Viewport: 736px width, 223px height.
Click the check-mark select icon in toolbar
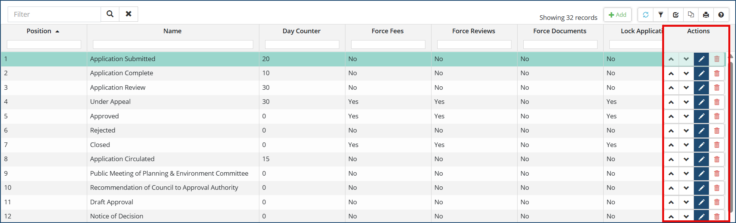676,15
